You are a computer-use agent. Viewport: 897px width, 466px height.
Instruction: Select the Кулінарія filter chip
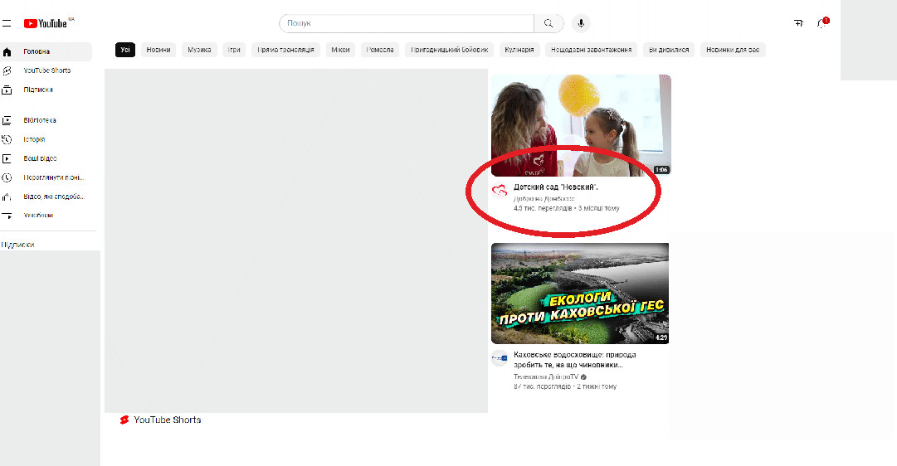[519, 50]
